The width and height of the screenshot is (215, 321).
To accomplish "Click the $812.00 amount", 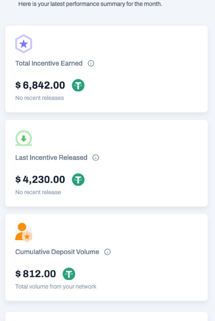I will pos(36,274).
